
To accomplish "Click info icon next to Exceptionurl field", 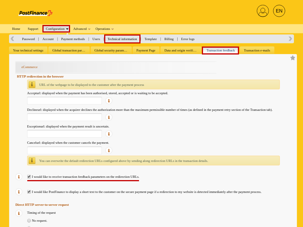I will click(x=109, y=134).
